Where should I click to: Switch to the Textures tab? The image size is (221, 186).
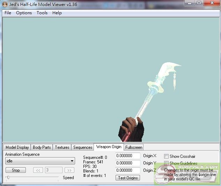(62, 147)
